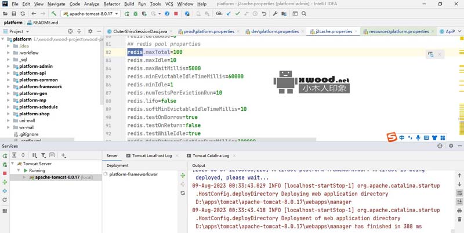
Task: Open settings via the wrench icon
Action: [275, 13]
